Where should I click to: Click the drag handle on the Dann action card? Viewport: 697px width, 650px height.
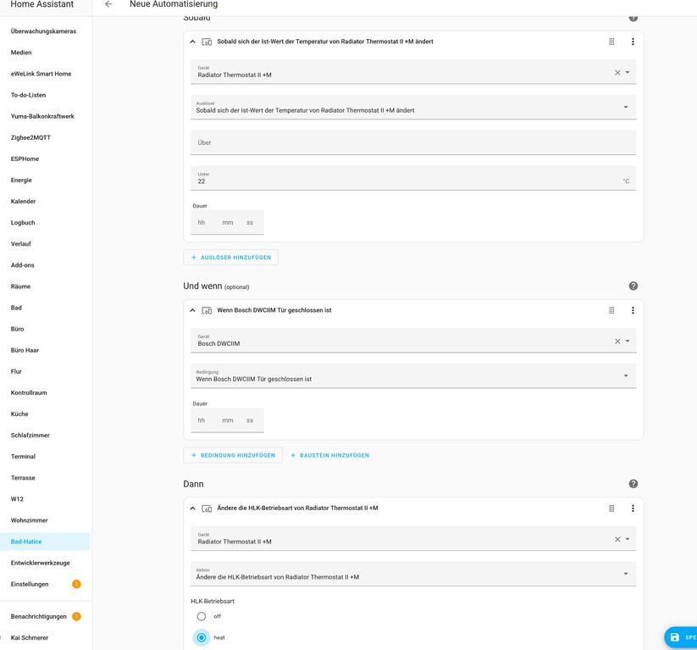point(611,508)
